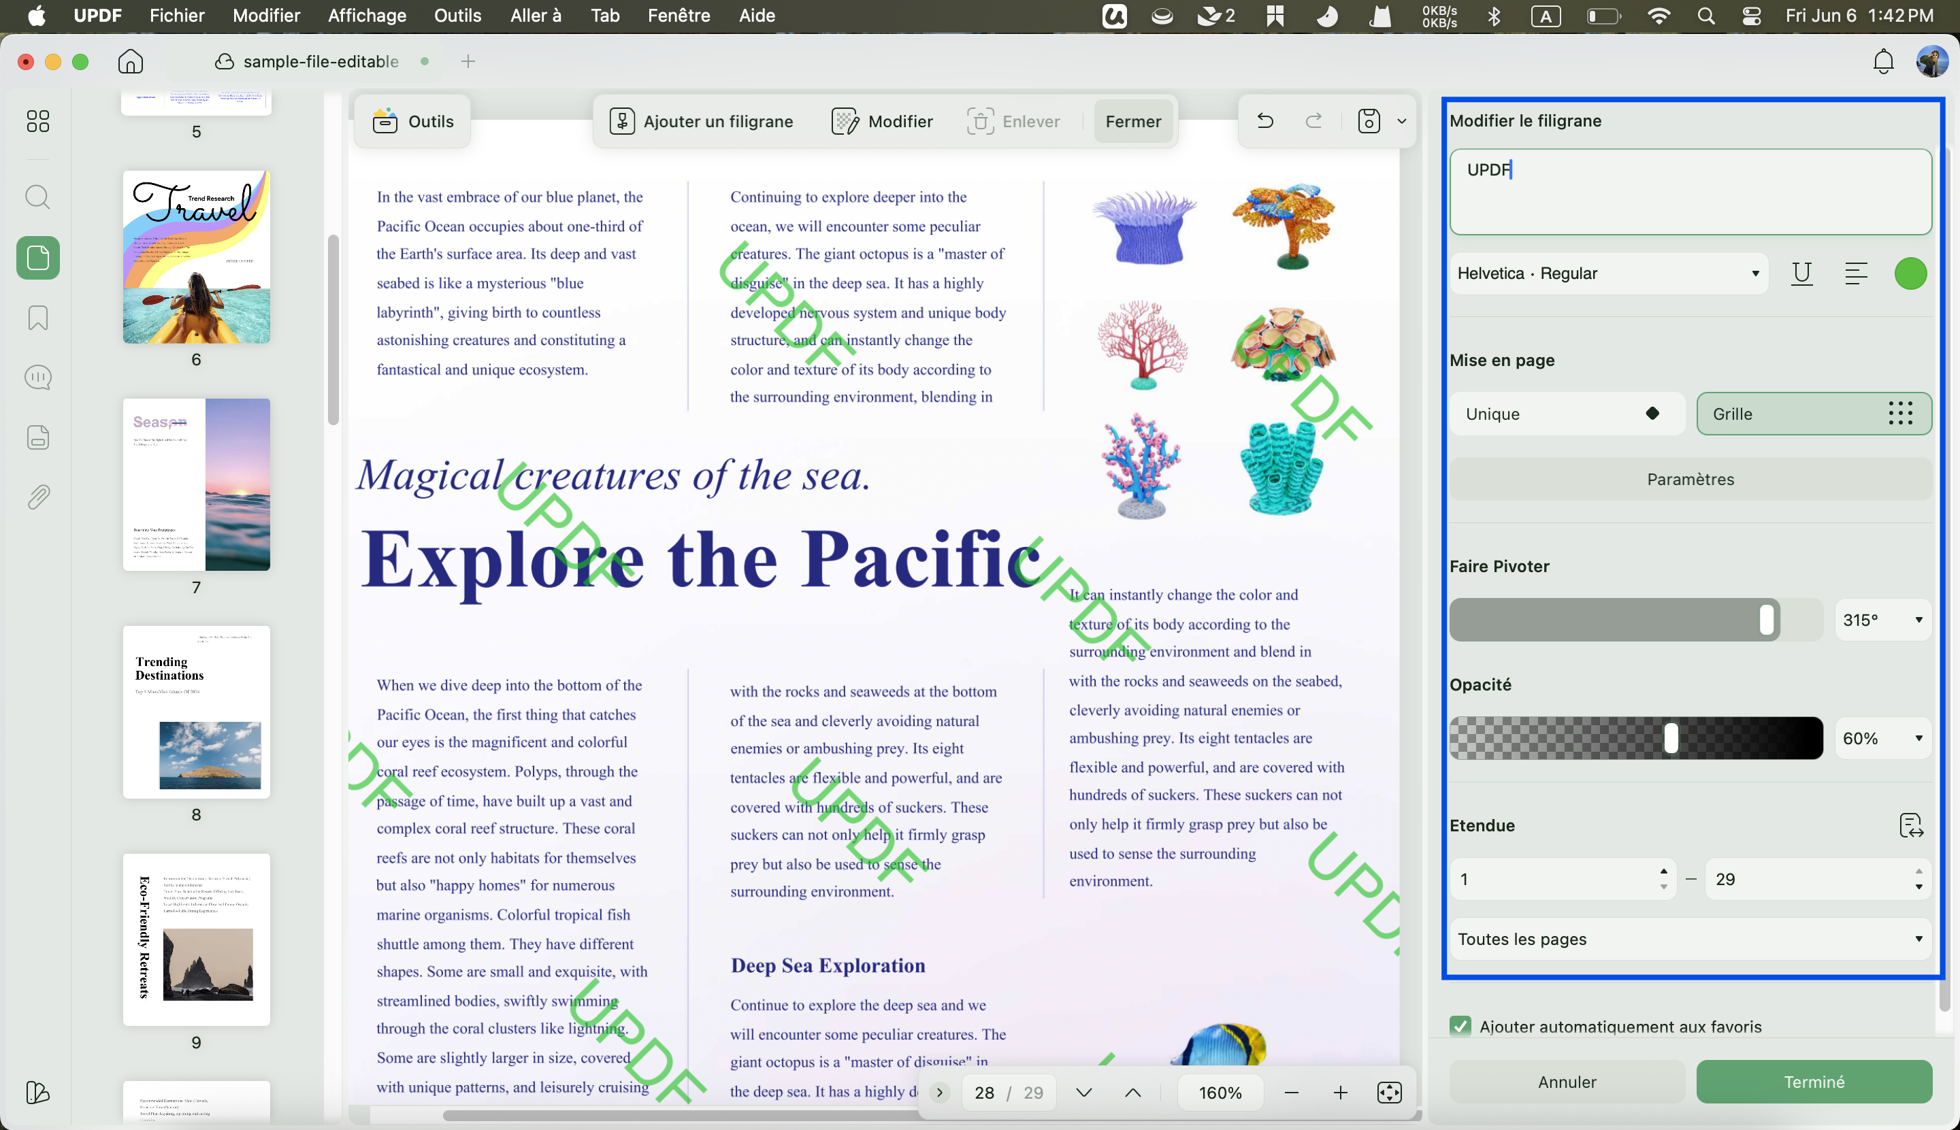The width and height of the screenshot is (1960, 1130).
Task: Click Annuler button
Action: point(1567,1082)
